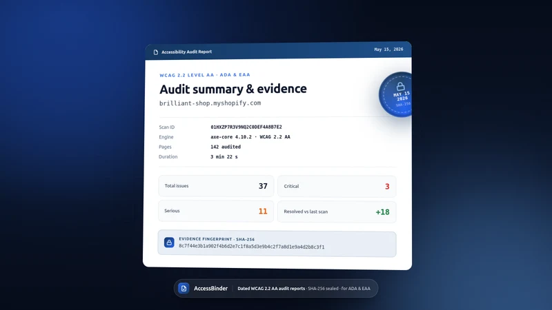Click the 3 min 22 s duration value
The height and width of the screenshot is (310, 552).
tap(224, 157)
